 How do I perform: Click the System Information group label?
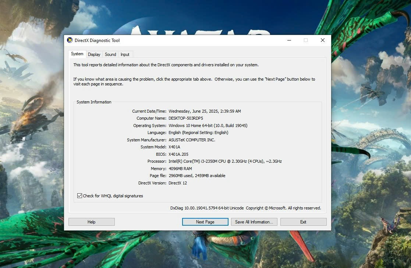point(94,102)
